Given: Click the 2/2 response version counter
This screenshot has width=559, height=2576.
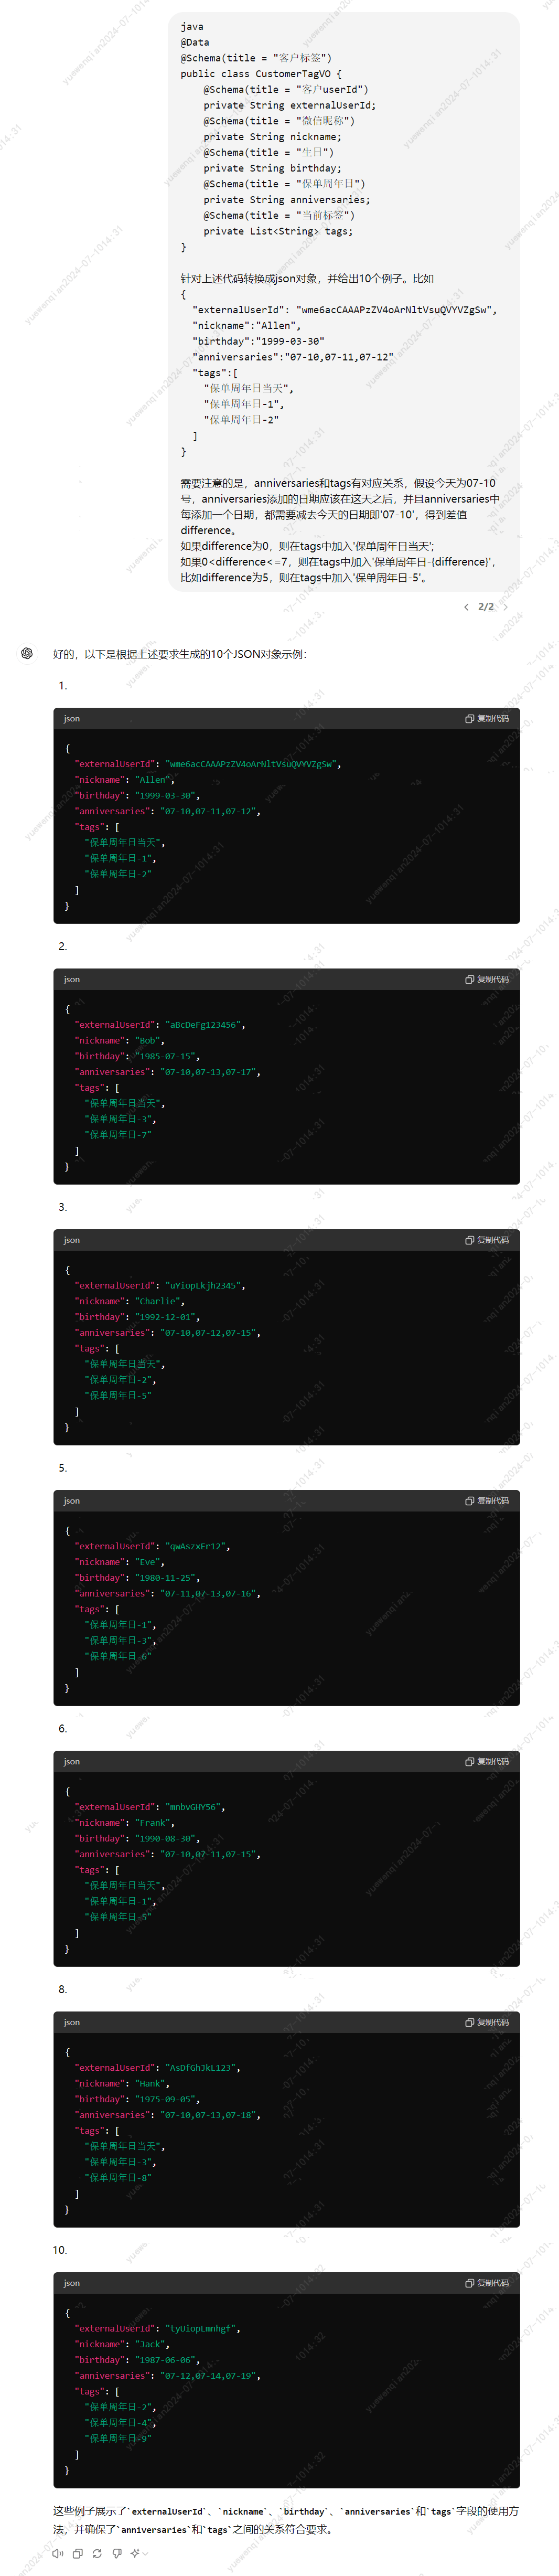Looking at the screenshot, I should pyautogui.click(x=486, y=607).
